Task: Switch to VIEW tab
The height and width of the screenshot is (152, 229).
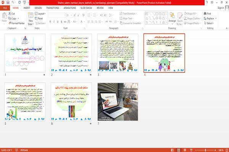Action: tap(111, 8)
